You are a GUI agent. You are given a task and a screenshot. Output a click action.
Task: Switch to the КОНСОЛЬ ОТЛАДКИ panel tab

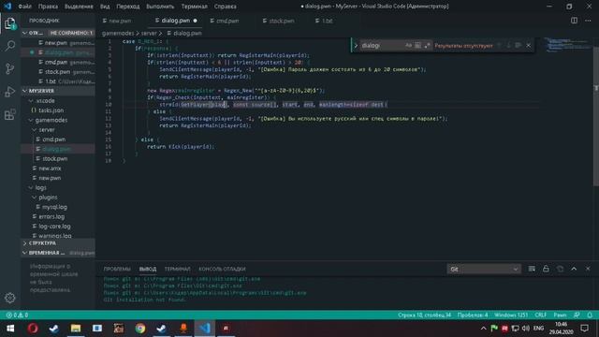[222, 269]
